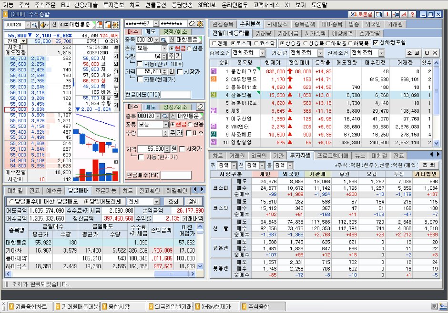Click the magnifier icon in the 매수 order form
Image resolution: width=448 pixels, height=313 pixels.
coord(165,116)
